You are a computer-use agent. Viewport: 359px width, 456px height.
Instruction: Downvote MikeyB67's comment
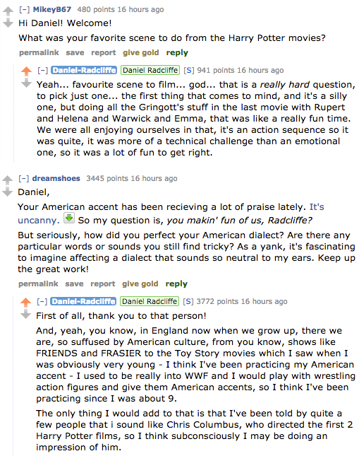(8, 23)
